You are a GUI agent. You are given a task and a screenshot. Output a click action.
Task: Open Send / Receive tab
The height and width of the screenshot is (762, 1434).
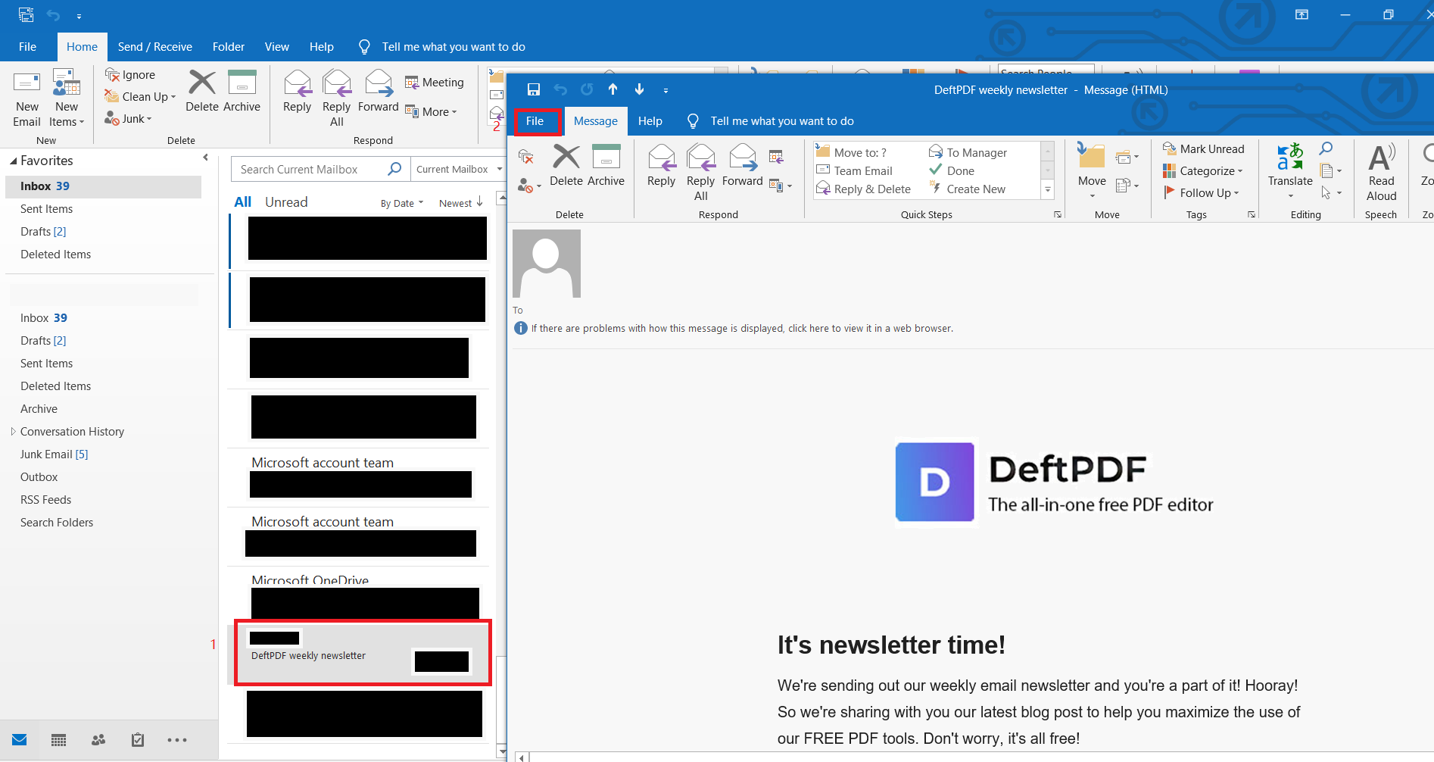click(x=154, y=46)
